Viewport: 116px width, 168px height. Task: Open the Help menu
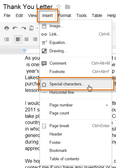pos(111,15)
